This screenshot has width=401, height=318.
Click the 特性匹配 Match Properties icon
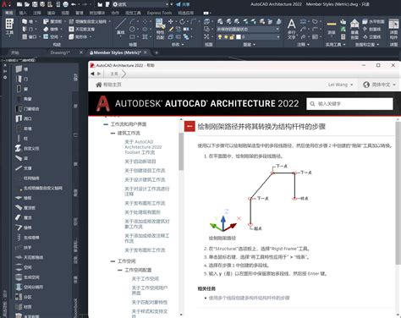tap(160, 29)
